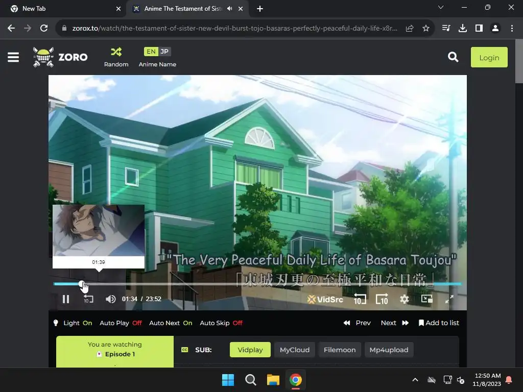Viewport: 523px width, 392px height.
Task: Rewind 10 seconds beside the pause button
Action: (x=88, y=299)
